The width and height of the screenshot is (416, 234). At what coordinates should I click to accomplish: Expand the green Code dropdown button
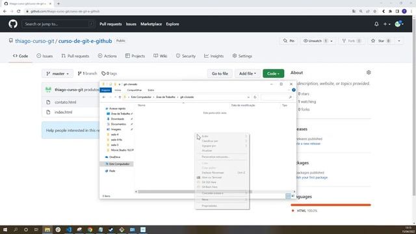click(x=273, y=73)
